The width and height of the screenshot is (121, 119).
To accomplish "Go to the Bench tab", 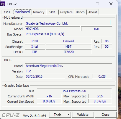I will point(80,12).
